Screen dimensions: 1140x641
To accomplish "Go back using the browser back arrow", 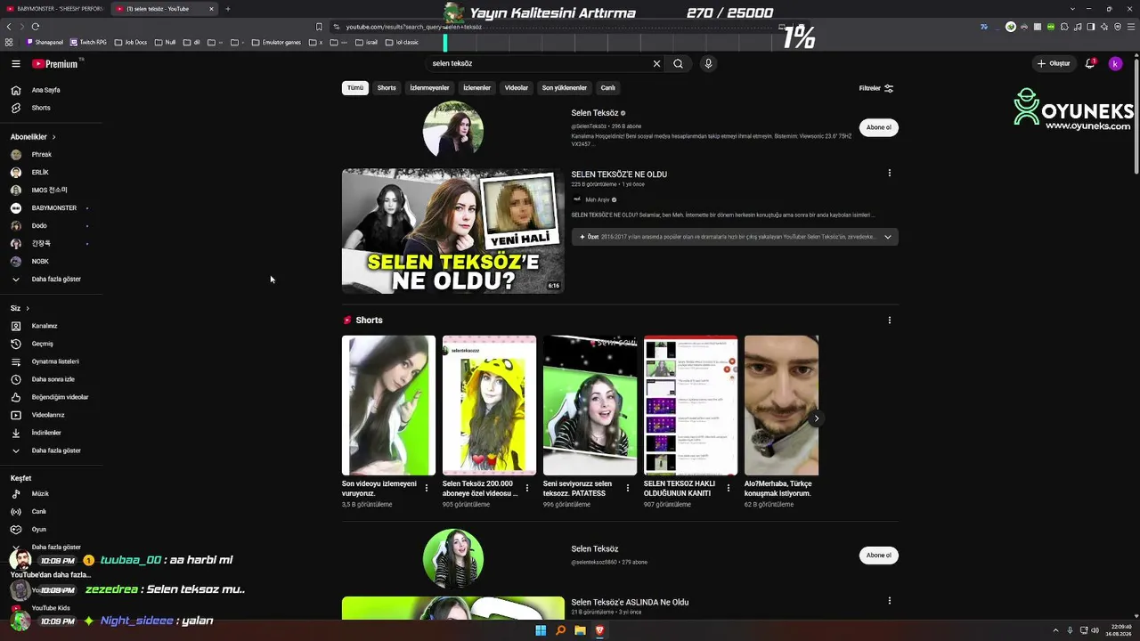I will [9, 27].
